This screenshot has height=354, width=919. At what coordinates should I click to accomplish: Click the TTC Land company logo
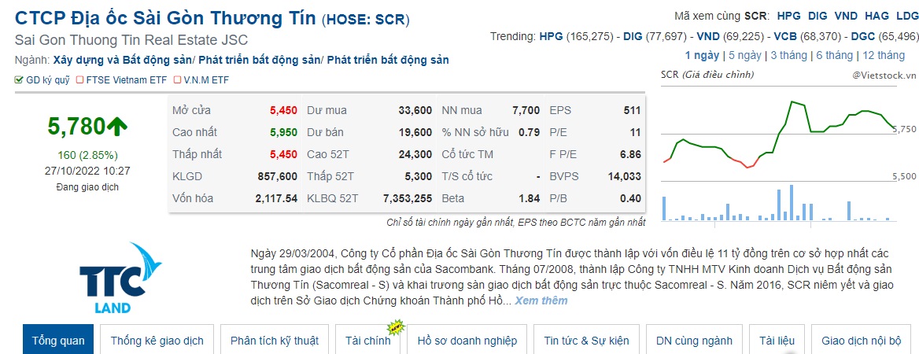tap(109, 278)
